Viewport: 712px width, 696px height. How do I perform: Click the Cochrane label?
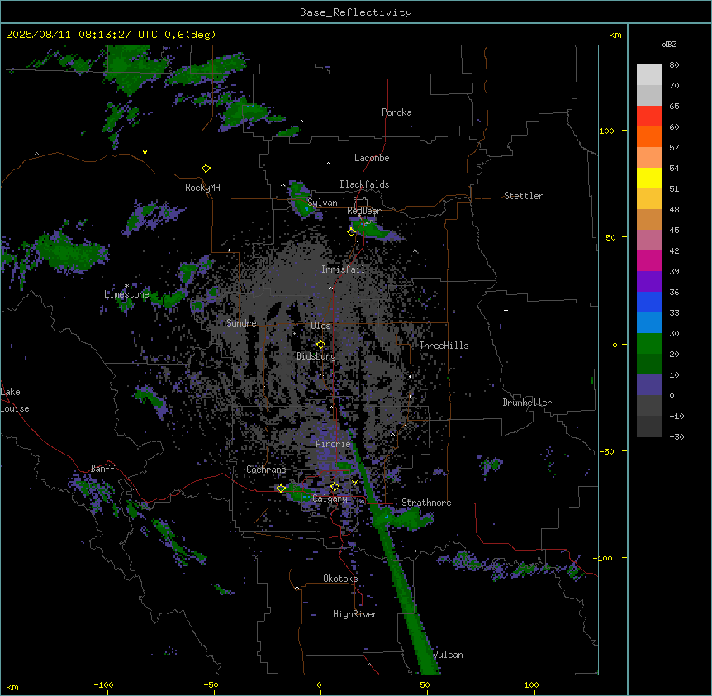pos(266,470)
